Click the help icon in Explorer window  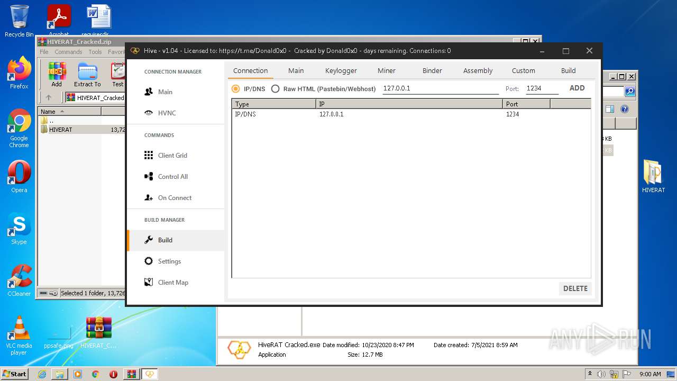(x=624, y=109)
